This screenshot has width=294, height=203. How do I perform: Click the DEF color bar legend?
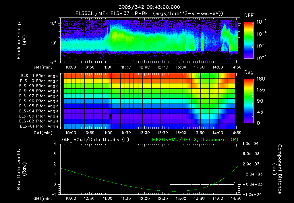(249, 40)
